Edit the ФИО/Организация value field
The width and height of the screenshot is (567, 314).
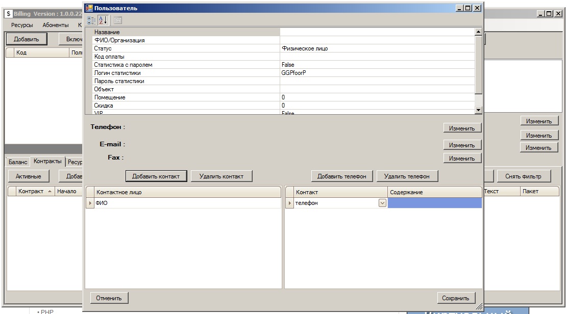coord(377,40)
